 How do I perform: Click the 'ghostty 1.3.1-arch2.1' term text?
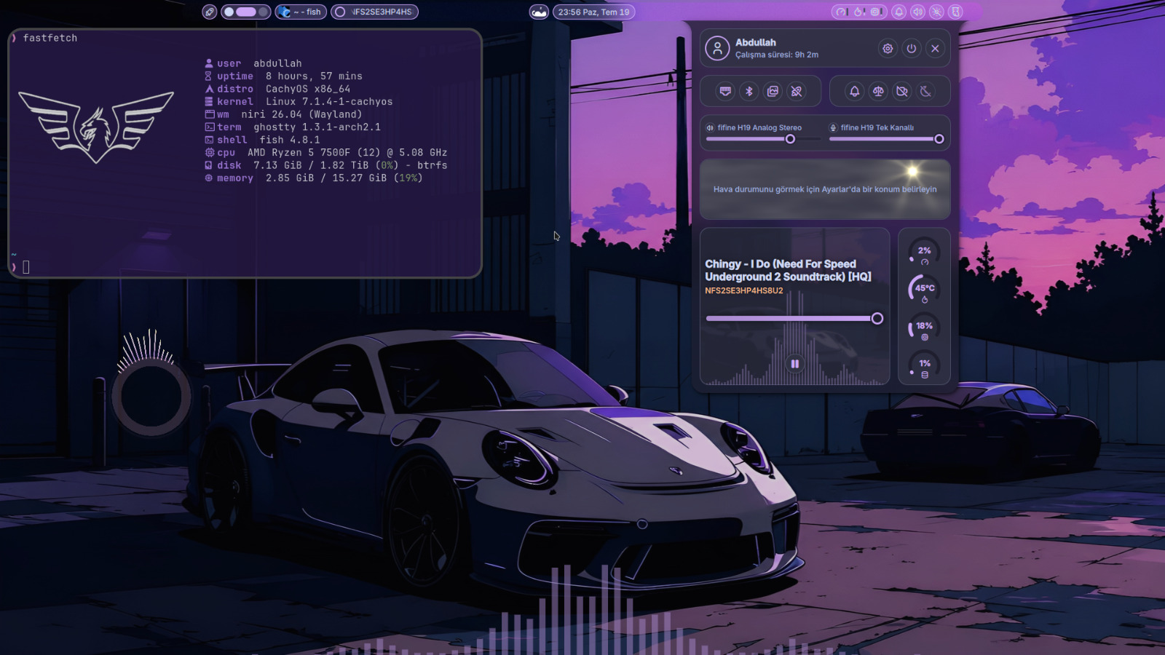pos(317,127)
